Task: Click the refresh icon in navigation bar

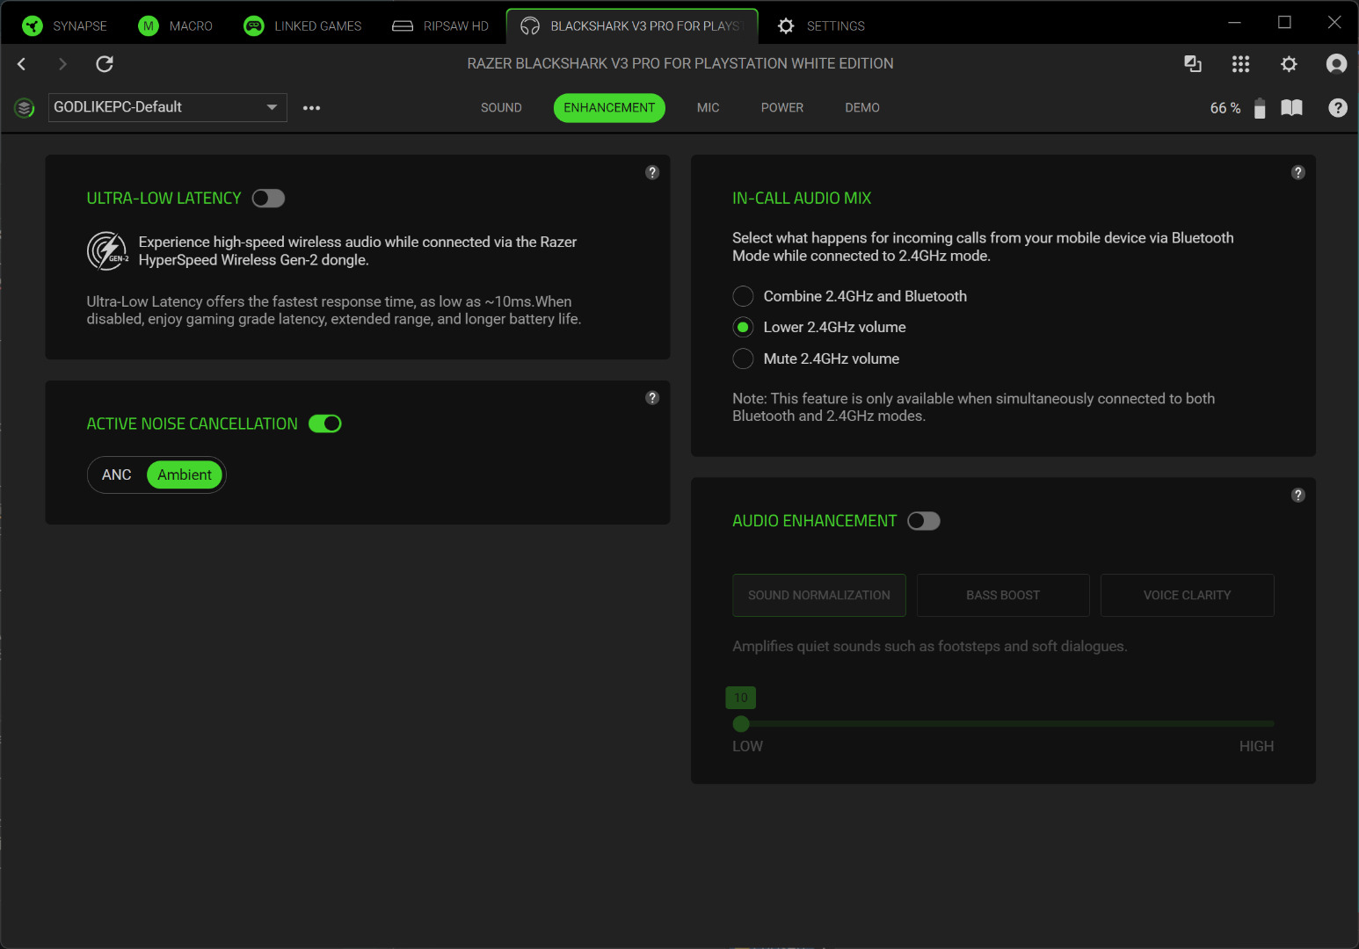Action: coord(105,64)
